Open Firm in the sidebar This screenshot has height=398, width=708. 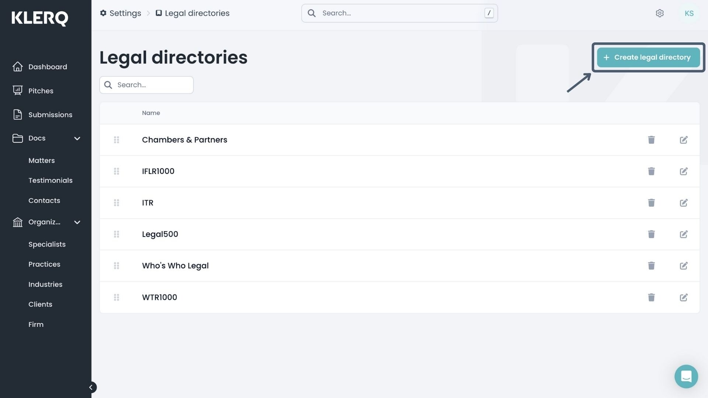[x=36, y=324]
